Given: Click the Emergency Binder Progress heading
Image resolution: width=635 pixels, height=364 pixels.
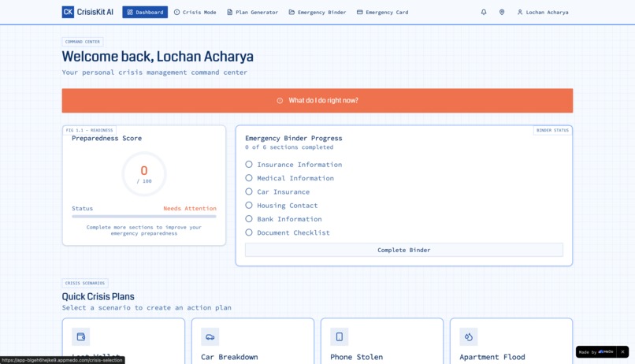Looking at the screenshot, I should pyautogui.click(x=294, y=138).
